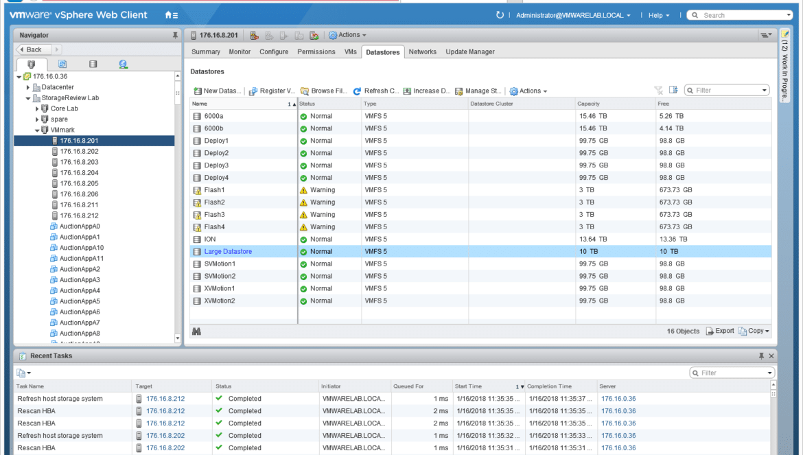803x455 pixels.
Task: Switch Navigator to Hosts and Clusters view
Action: (x=32, y=64)
